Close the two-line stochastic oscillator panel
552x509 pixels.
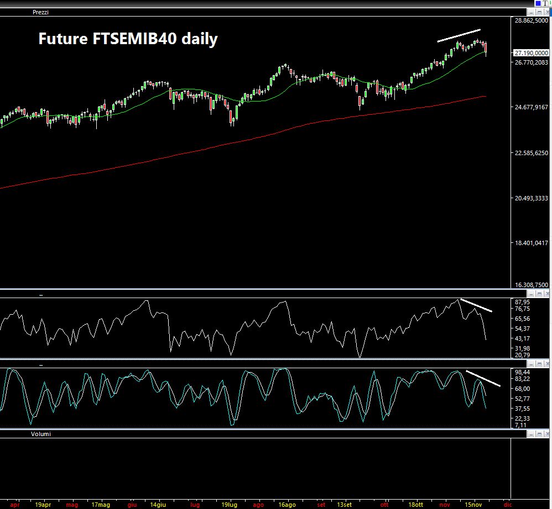tap(547, 364)
